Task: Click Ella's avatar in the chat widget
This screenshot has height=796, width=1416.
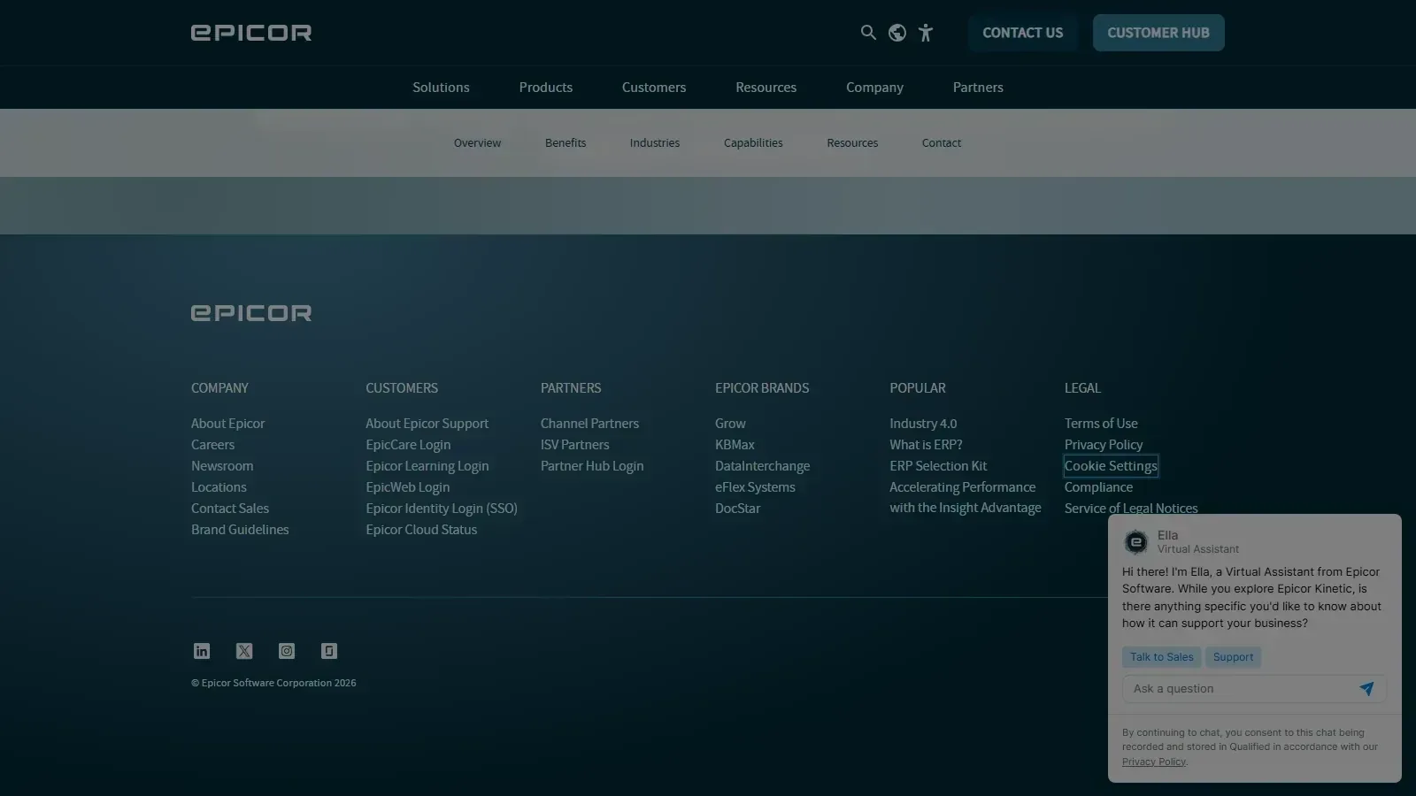Action: [x=1135, y=541]
